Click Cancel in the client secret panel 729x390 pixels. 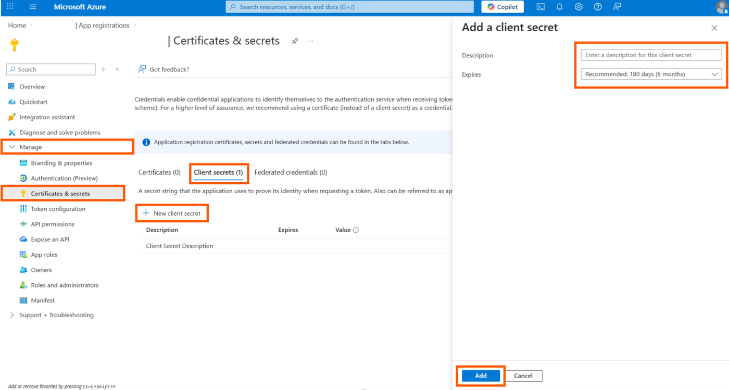523,376
